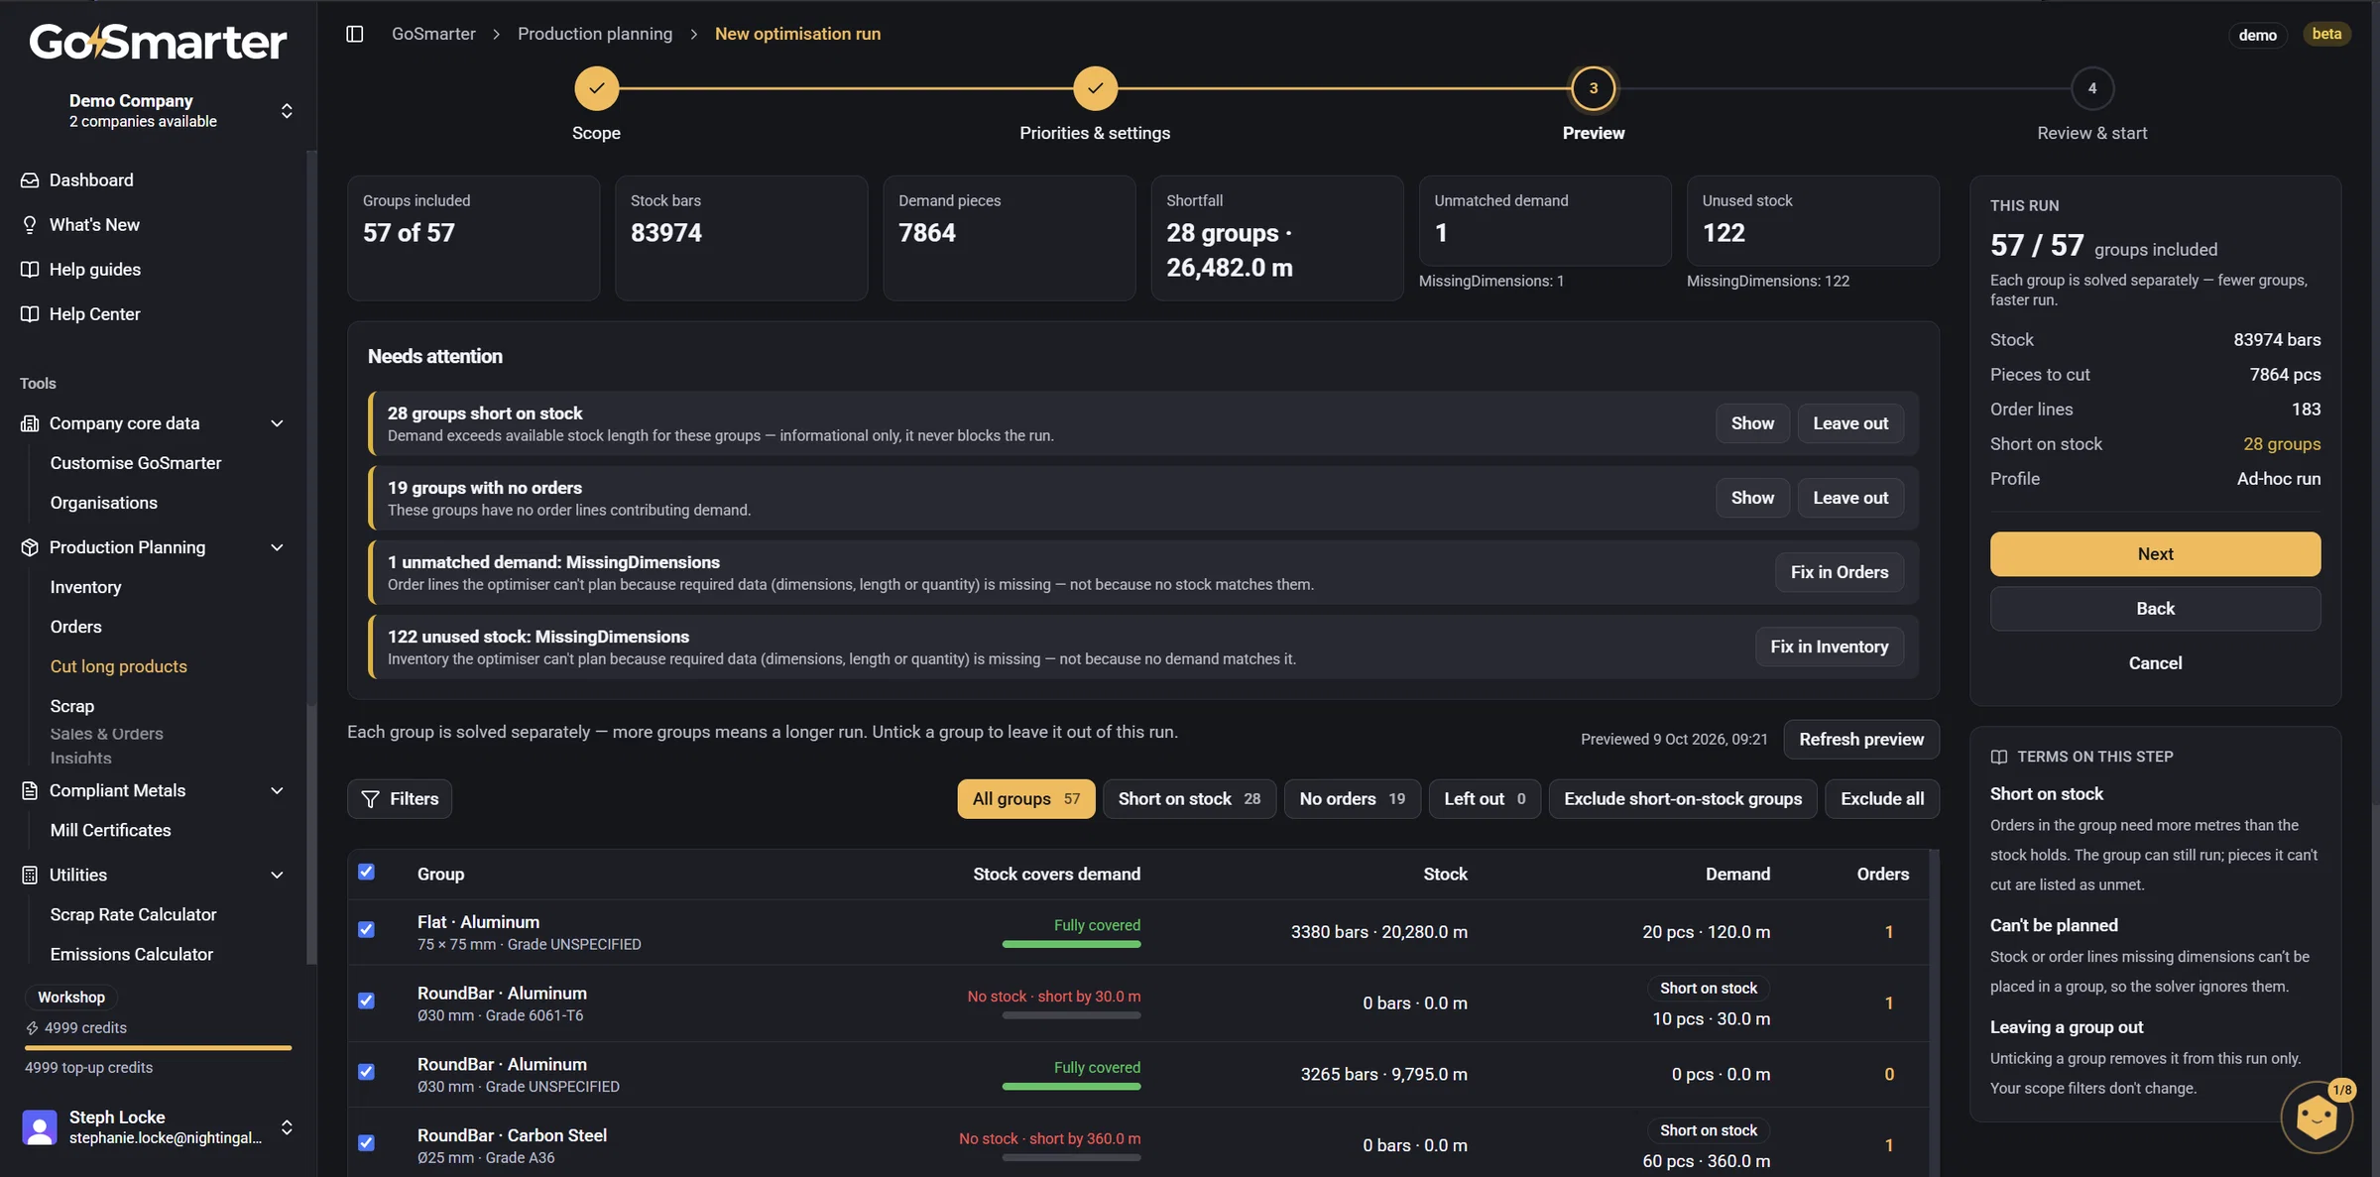Collapse Company core data section

(x=277, y=423)
